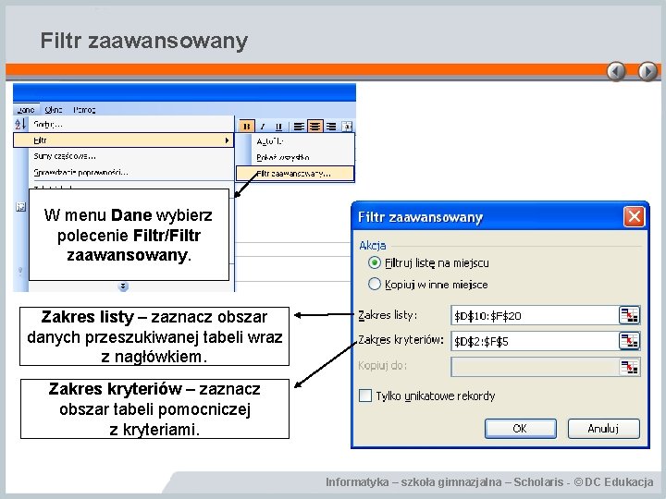The height and width of the screenshot is (499, 666).
Task: Open the Filtr submenu entry
Action: tap(124, 140)
